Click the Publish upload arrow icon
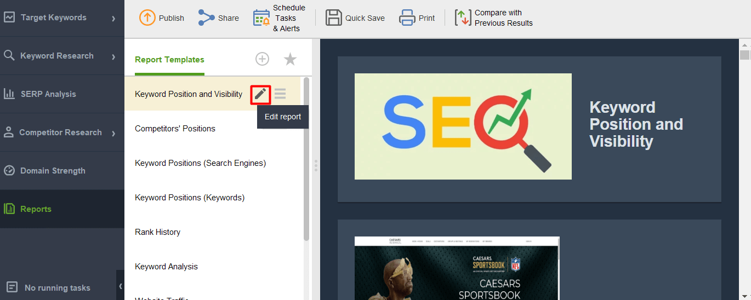The width and height of the screenshot is (751, 300). click(x=147, y=18)
